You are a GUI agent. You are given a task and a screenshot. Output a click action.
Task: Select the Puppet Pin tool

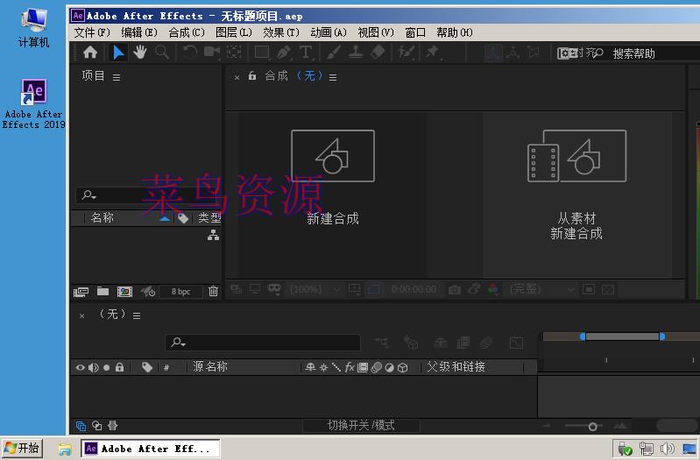[x=432, y=53]
